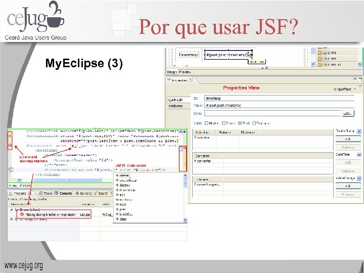Select the Secret type radio button
The image size is (364, 273).
224,123
